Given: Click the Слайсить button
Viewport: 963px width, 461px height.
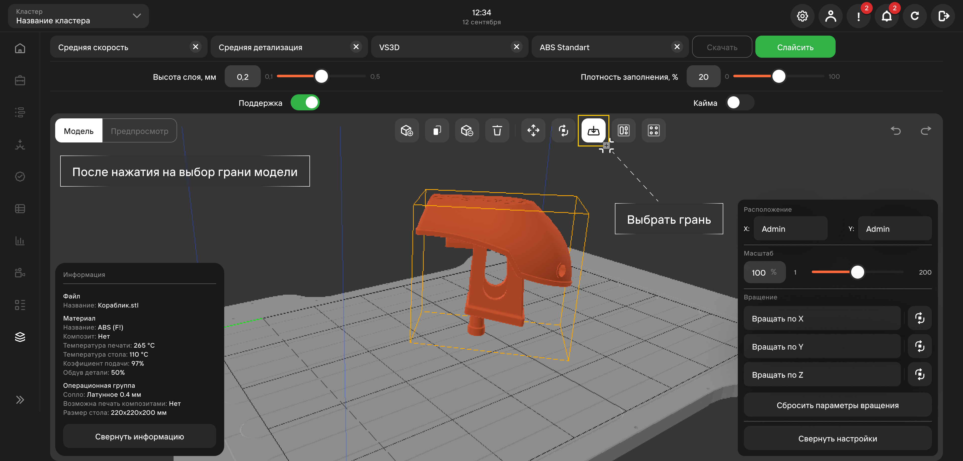Looking at the screenshot, I should click(x=795, y=47).
